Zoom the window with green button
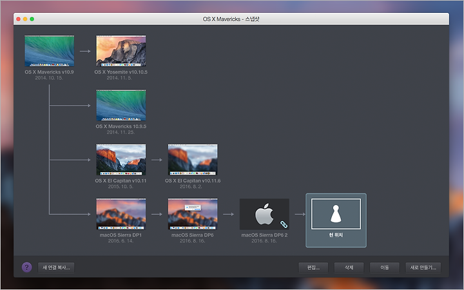The image size is (464, 290). coord(32,19)
